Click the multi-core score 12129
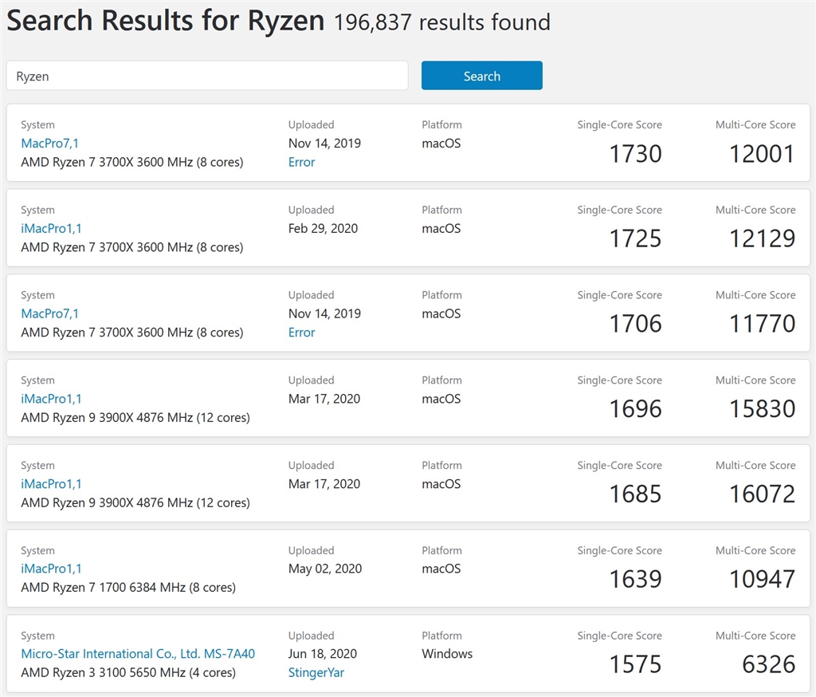Viewport: 816px width, 697px height. (x=762, y=238)
